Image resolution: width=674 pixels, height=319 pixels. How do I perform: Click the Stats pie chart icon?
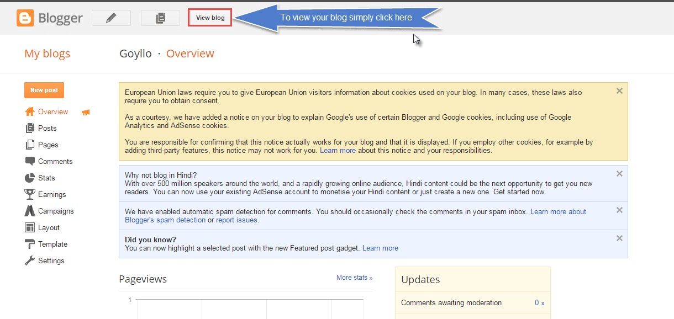[x=30, y=178]
